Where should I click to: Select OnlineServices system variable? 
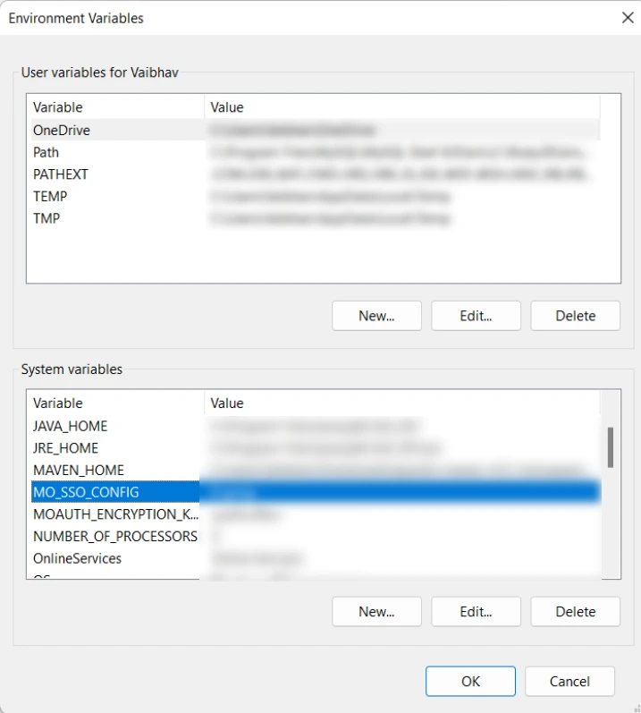pyautogui.click(x=316, y=558)
